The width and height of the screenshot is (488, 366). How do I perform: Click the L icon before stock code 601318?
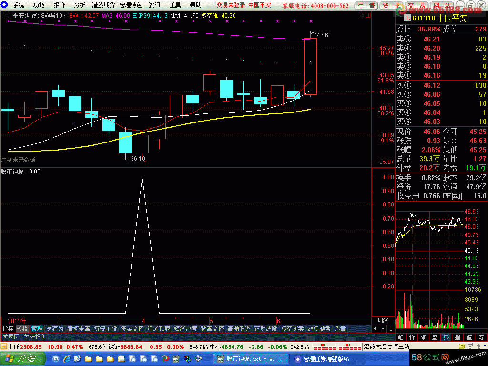coord(407,18)
